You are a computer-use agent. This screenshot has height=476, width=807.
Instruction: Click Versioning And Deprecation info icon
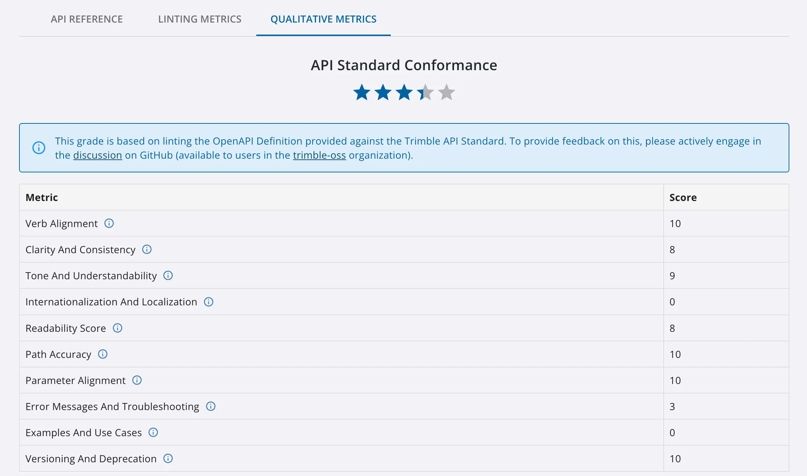(x=168, y=458)
